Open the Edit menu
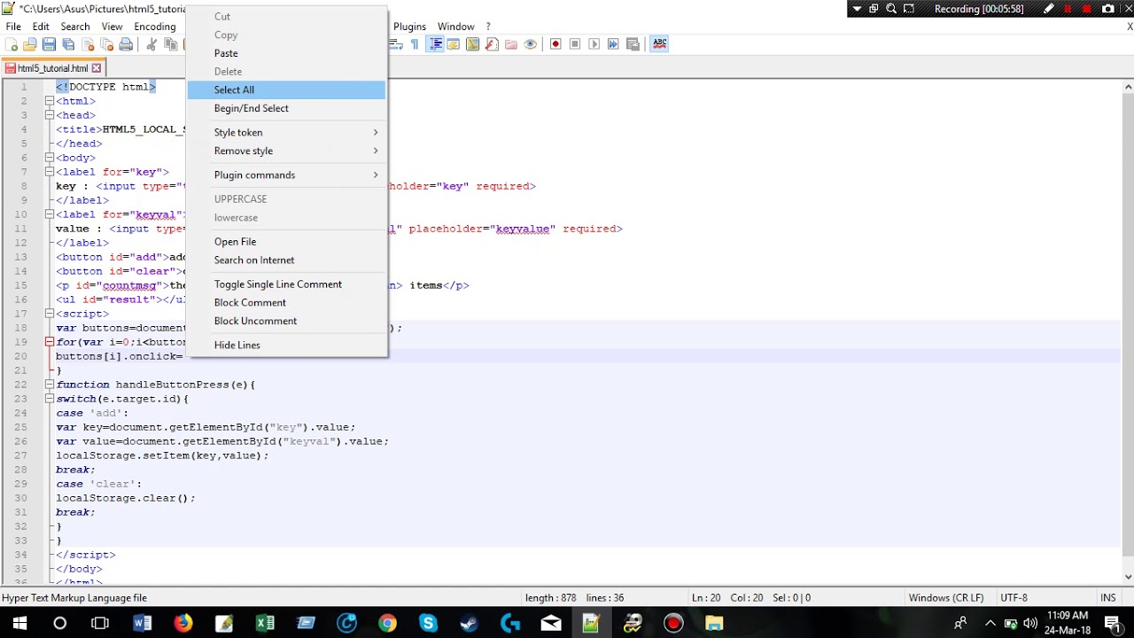The width and height of the screenshot is (1134, 638). [41, 27]
